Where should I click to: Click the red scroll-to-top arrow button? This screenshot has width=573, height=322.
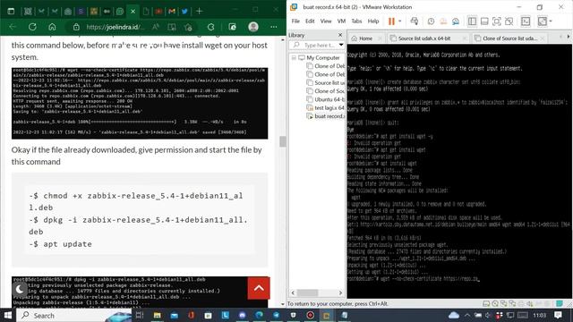click(x=259, y=288)
